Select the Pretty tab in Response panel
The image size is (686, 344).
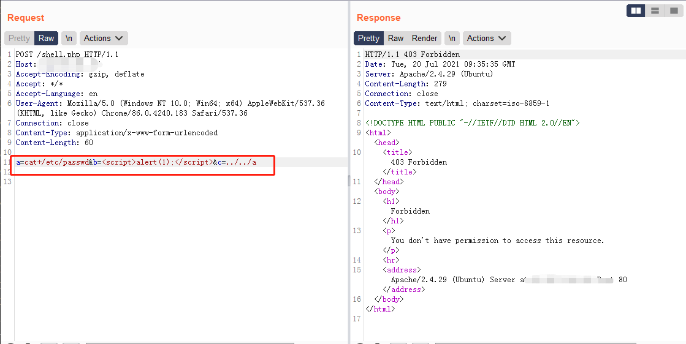tap(368, 39)
